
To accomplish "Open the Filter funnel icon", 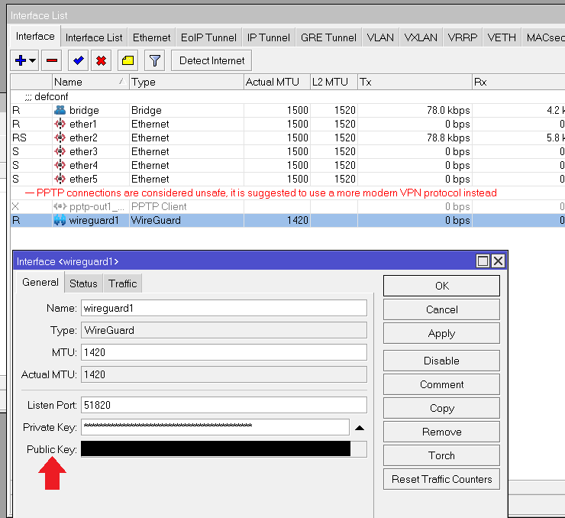I will click(x=154, y=60).
